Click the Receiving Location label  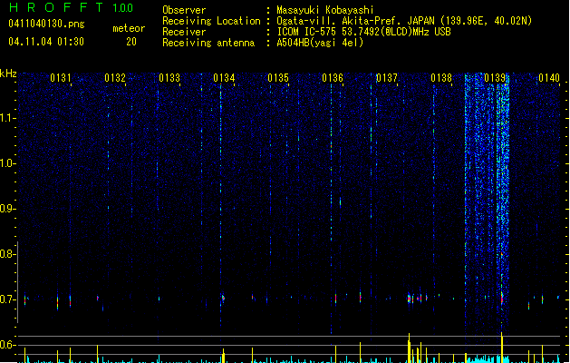click(x=211, y=21)
